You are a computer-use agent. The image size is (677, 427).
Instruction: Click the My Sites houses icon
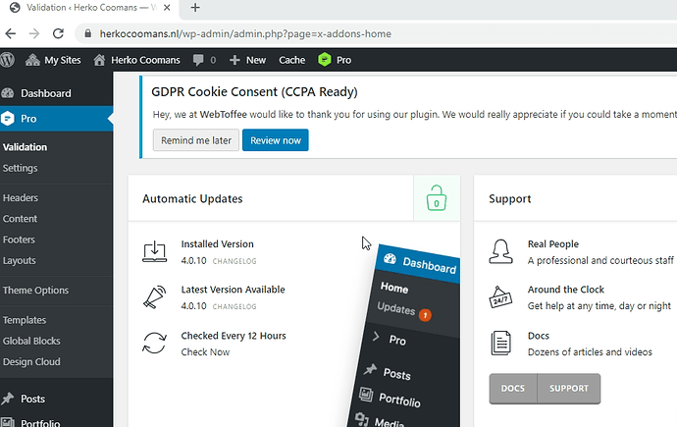point(32,60)
